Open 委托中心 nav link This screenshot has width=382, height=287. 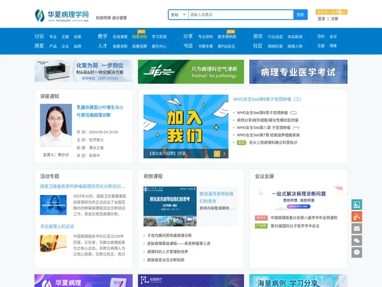(159, 46)
